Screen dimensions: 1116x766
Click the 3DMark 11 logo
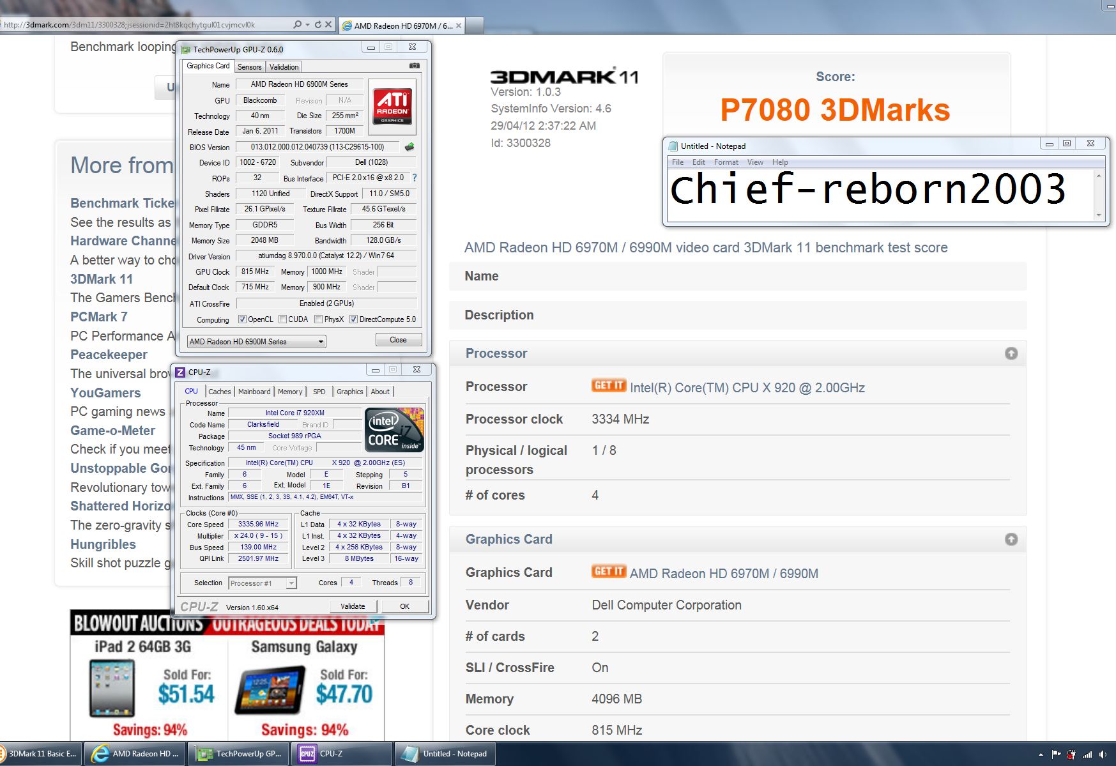564,76
